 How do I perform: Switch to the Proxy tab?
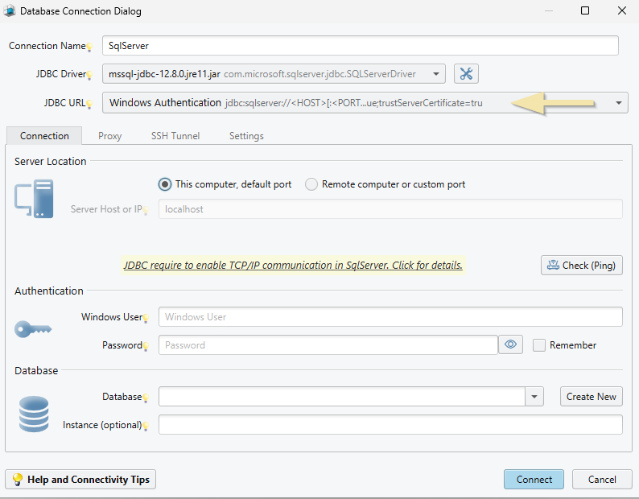pos(110,136)
